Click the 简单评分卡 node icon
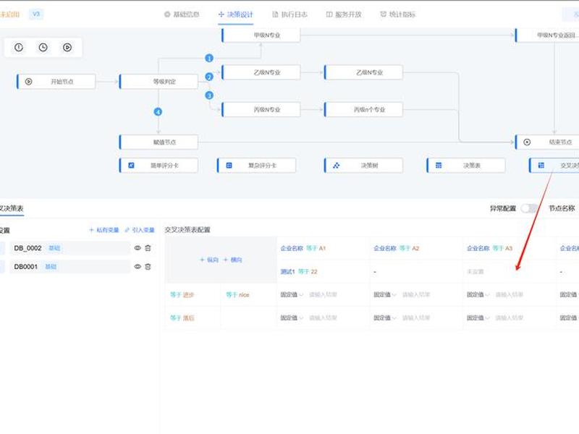Screen dimensions: 579x434 [x=131, y=166]
